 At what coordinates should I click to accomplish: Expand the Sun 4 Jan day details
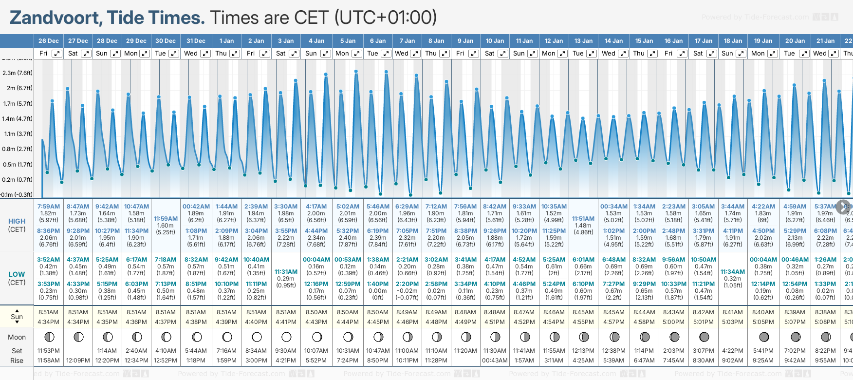pyautogui.click(x=325, y=54)
